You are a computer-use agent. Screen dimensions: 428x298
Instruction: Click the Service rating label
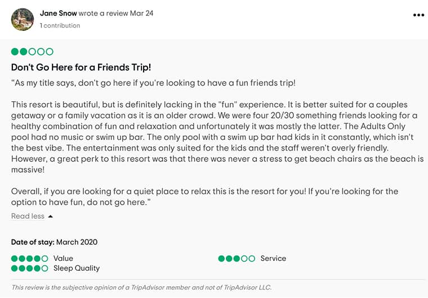click(x=273, y=259)
